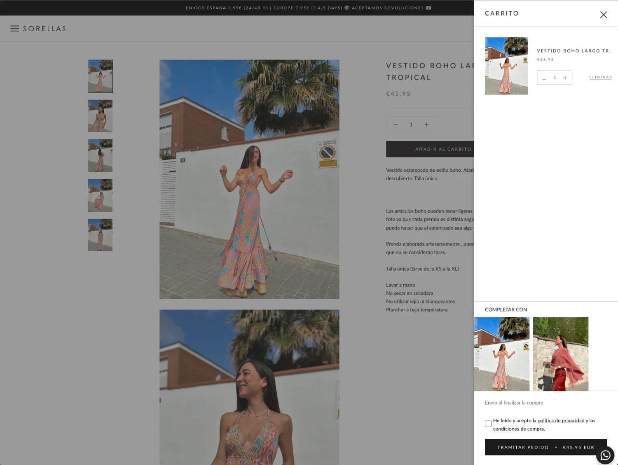Open the boho dress suggestion under COMPLETAR CON
Screen dimensions: 618x465
point(502,354)
